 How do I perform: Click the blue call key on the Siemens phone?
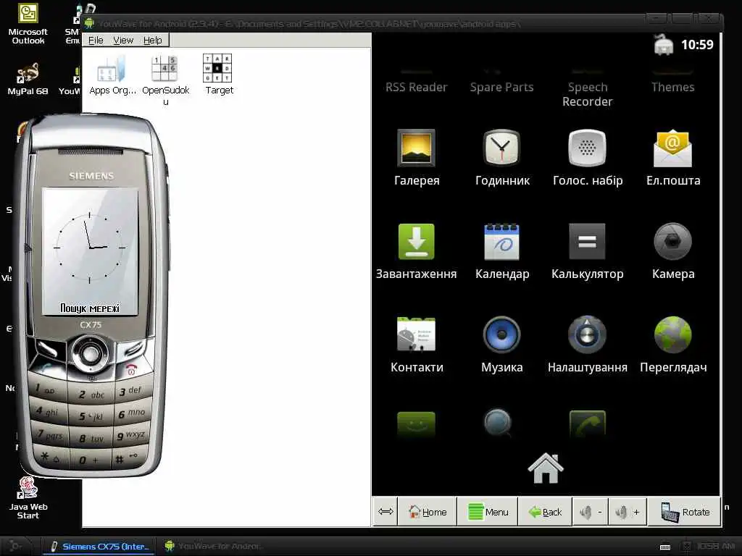[47, 367]
